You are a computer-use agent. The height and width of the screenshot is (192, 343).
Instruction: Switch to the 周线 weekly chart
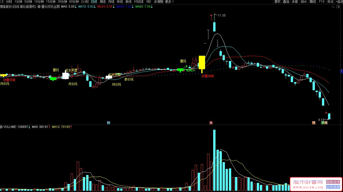click(x=103, y=2)
